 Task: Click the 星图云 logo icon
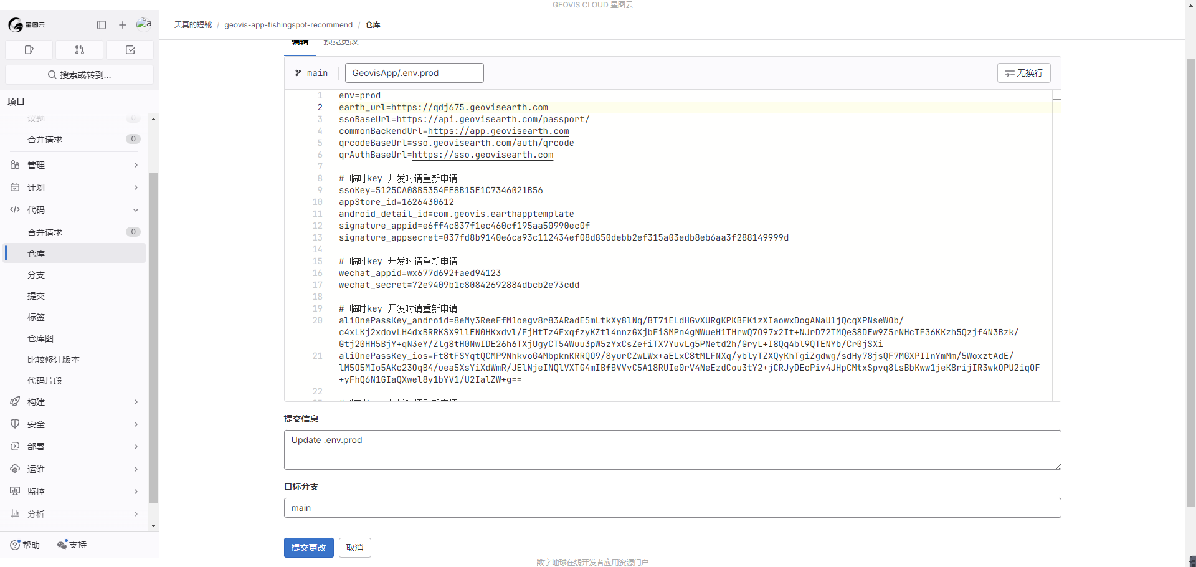(x=16, y=25)
